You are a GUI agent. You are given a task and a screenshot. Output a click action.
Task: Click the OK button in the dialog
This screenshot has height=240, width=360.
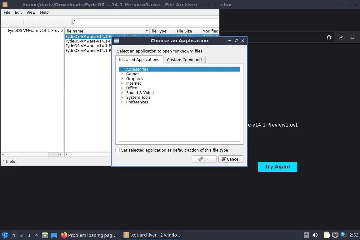tap(204, 159)
